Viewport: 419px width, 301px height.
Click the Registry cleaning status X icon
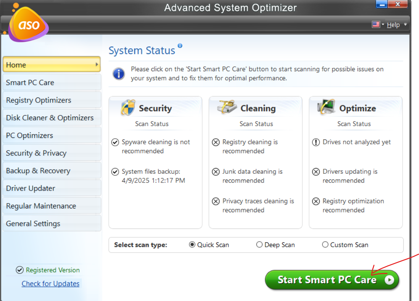coord(216,142)
